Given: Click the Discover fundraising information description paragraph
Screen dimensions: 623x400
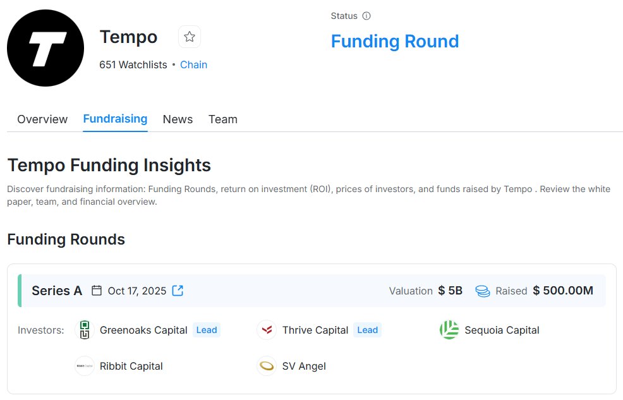Looking at the screenshot, I should [309, 195].
